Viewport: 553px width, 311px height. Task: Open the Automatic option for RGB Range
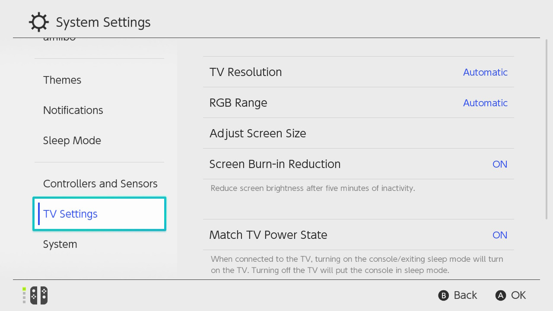(x=485, y=103)
